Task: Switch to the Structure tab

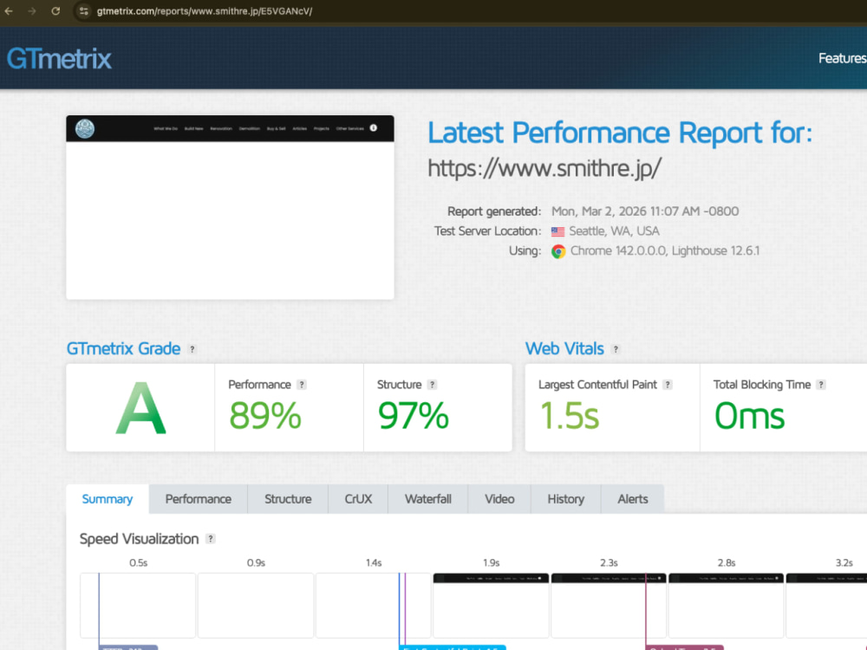Action: pos(288,499)
